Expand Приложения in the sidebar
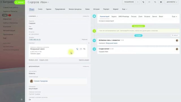Viewport: 181px width, 102px height. (x=9, y=35)
